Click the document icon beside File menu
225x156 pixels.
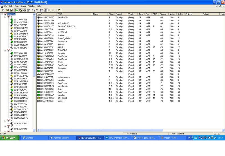click(x=2, y=6)
